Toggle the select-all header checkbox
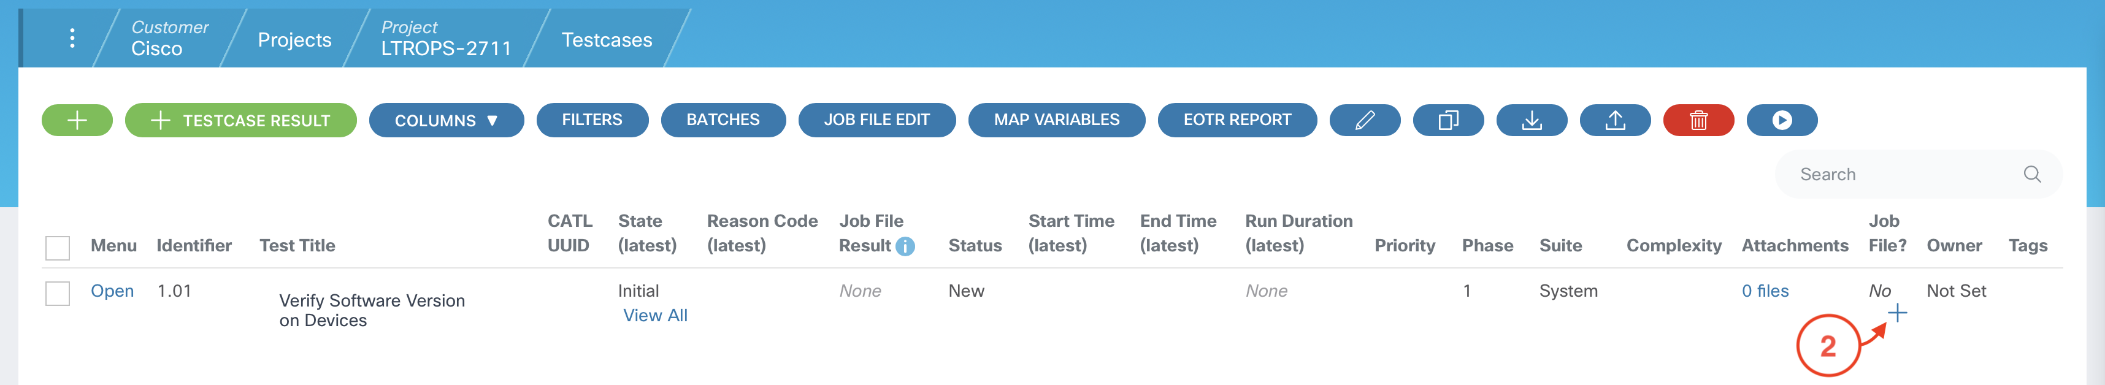This screenshot has height=385, width=2105. tap(58, 248)
